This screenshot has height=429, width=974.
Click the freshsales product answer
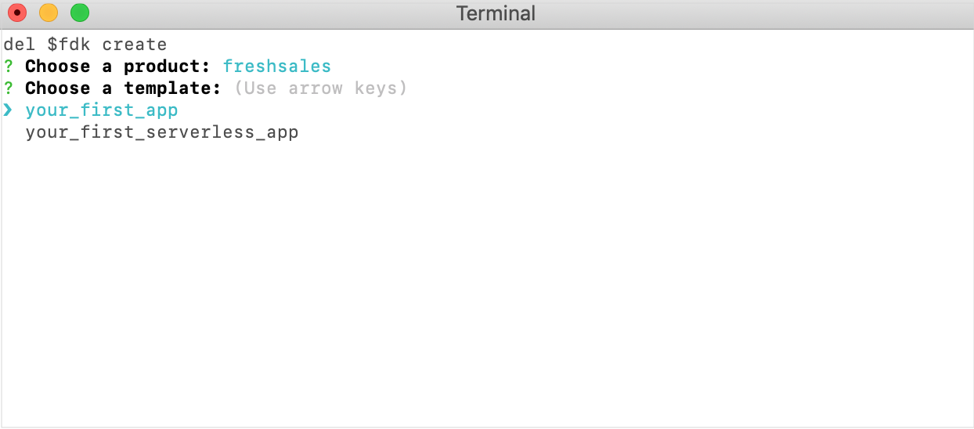pyautogui.click(x=277, y=67)
